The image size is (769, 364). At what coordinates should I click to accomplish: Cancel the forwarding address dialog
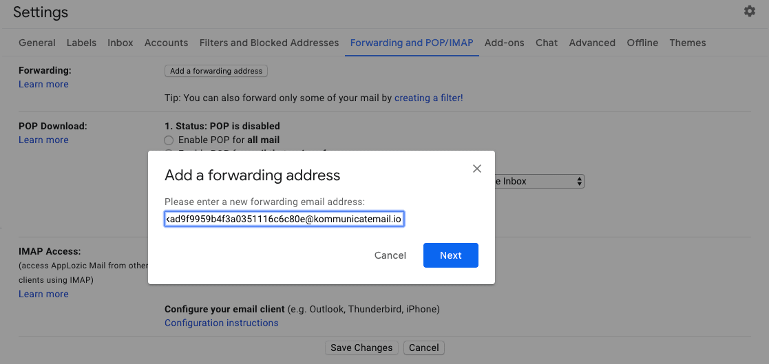tap(390, 255)
